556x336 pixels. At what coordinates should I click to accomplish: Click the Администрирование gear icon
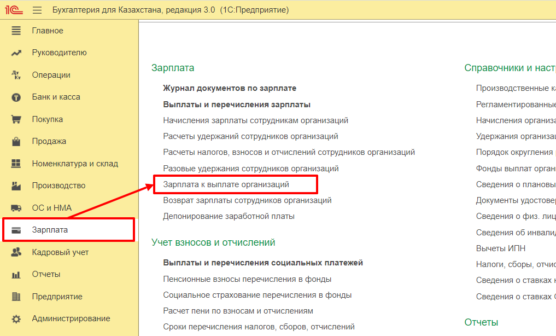[x=16, y=318]
